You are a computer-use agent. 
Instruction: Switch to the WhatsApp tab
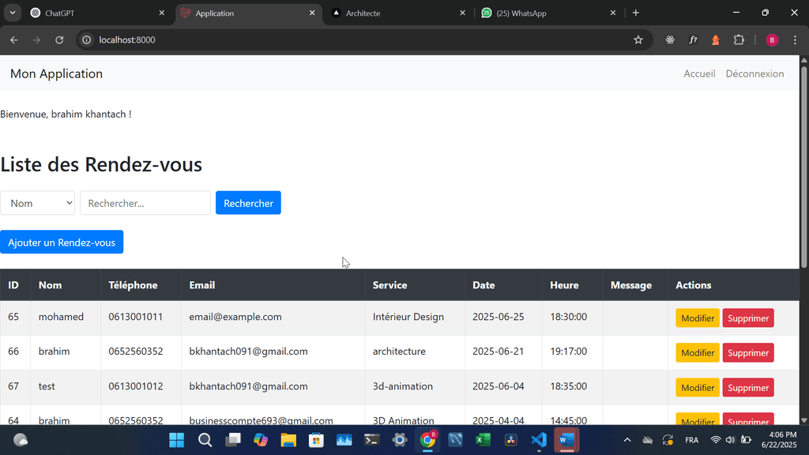point(547,13)
